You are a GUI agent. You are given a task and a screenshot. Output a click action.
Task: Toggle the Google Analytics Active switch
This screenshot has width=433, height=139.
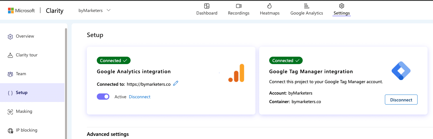click(x=103, y=97)
